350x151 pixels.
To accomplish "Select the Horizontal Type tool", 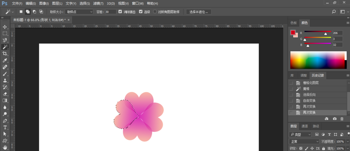I will pyautogui.click(x=5, y=127).
